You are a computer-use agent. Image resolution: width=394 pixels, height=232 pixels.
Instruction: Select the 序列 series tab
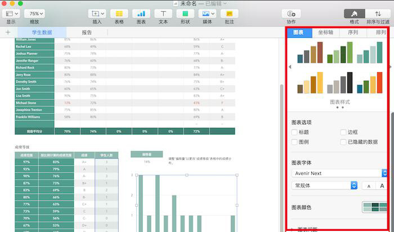tap(353, 33)
